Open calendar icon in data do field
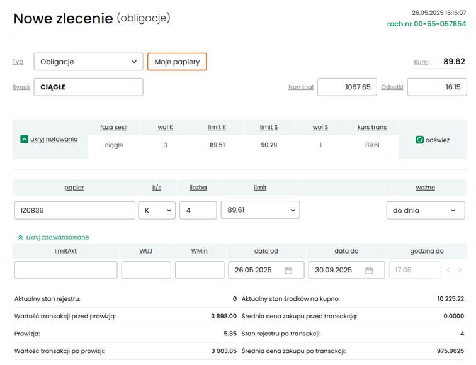This screenshot has height=365, width=476. [x=369, y=270]
